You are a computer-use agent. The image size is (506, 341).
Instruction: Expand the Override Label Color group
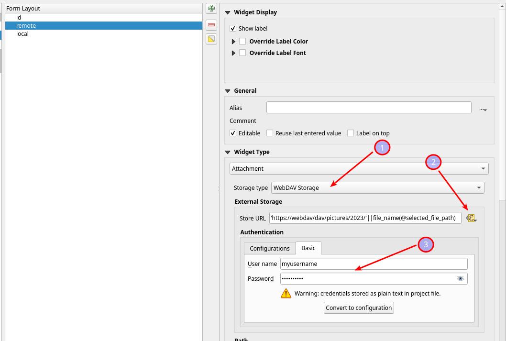click(x=233, y=42)
